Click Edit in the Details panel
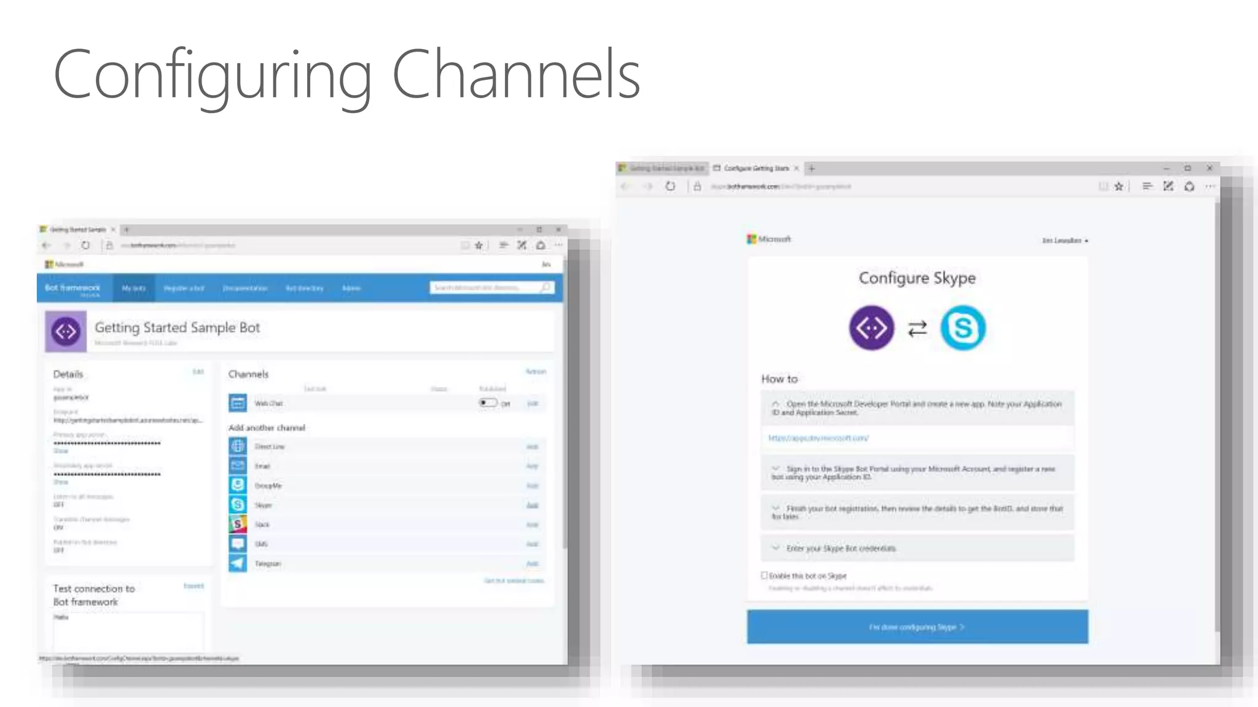 [198, 372]
